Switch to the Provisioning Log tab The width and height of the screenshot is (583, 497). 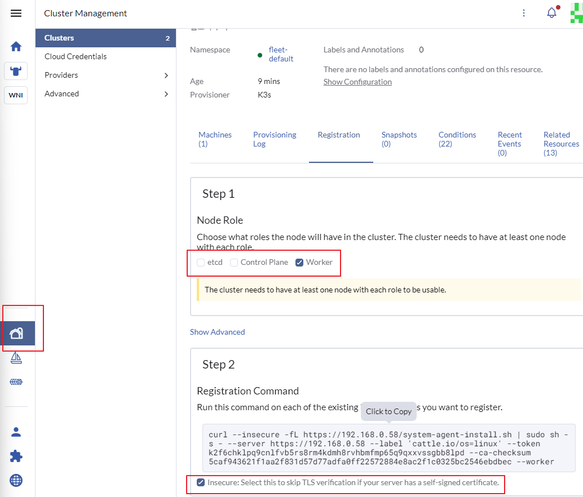coord(275,139)
